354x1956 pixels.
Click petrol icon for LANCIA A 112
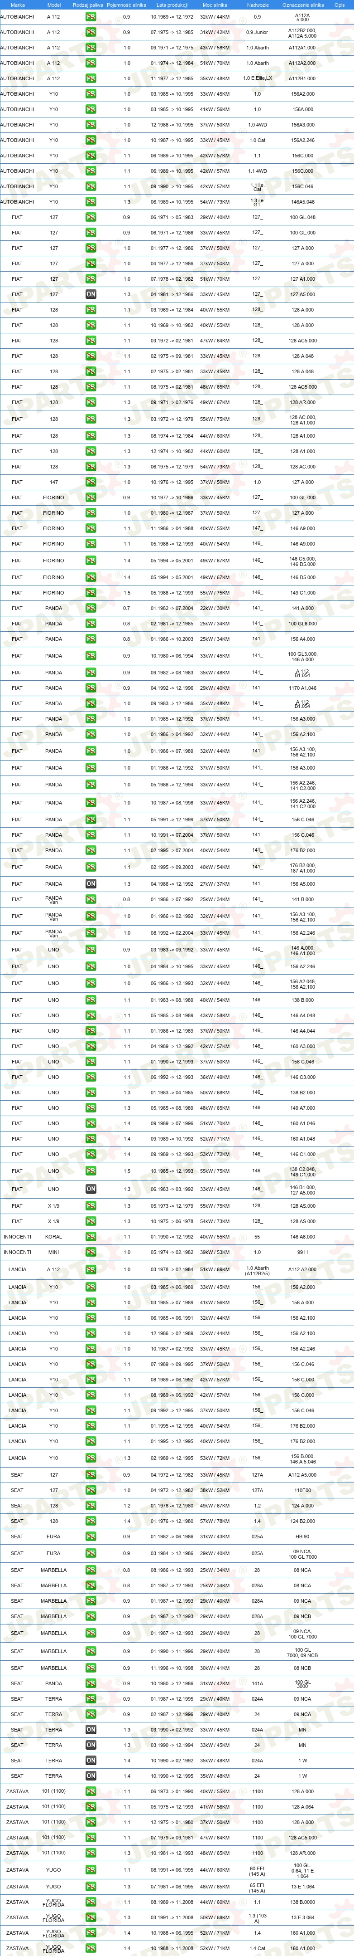(91, 1269)
